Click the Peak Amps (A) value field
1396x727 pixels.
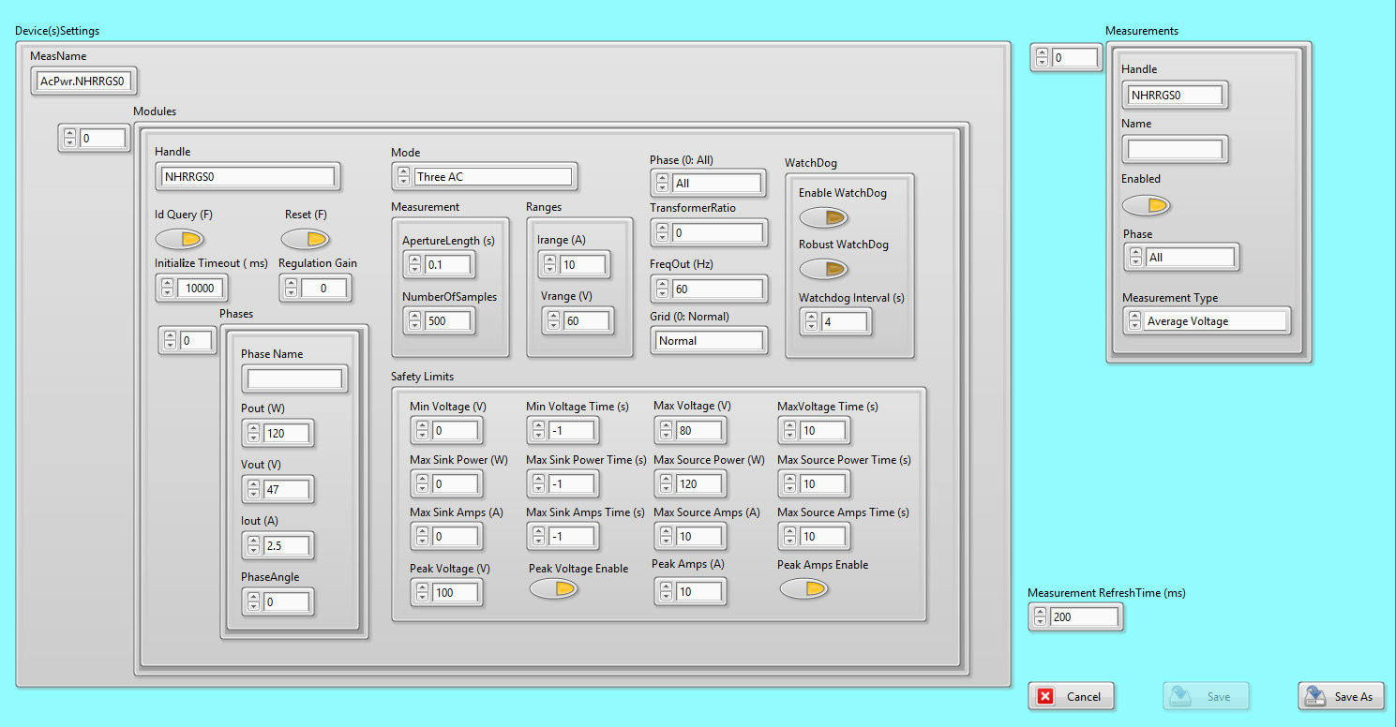pos(698,591)
